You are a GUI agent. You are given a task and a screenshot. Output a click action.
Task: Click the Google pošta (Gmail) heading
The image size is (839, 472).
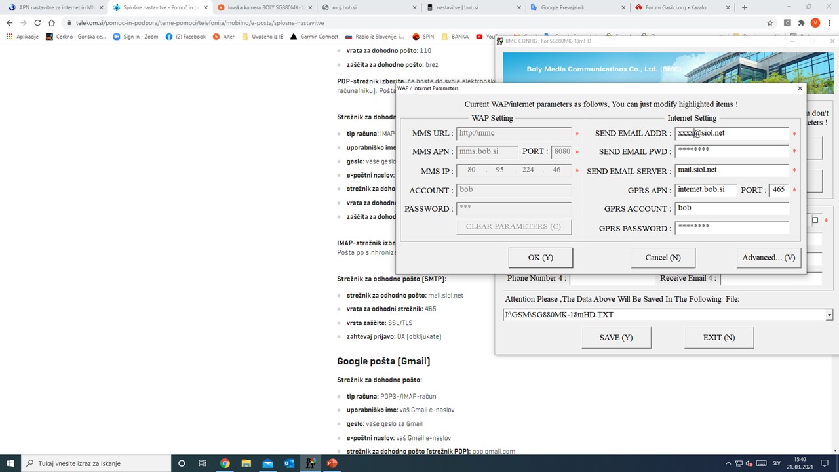point(383,361)
